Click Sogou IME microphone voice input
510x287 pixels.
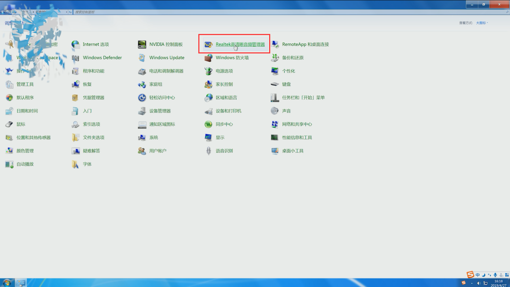pos(495,275)
